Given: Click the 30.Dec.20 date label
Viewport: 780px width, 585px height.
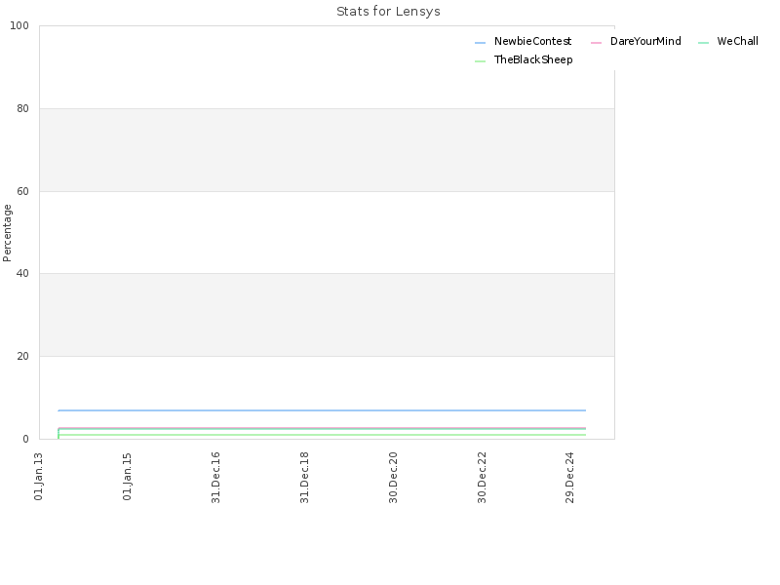Looking at the screenshot, I should click(x=393, y=478).
